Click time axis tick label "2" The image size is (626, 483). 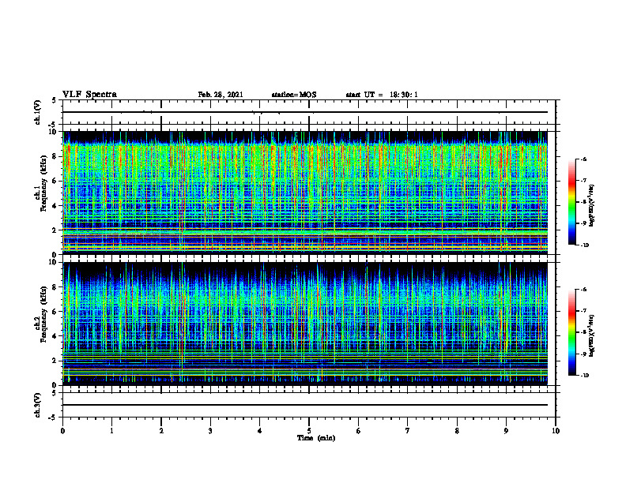point(161,431)
